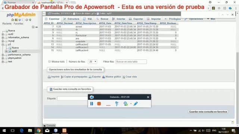239x134 pixels.
Task: Open the Examinar tab
Action: point(52,19)
